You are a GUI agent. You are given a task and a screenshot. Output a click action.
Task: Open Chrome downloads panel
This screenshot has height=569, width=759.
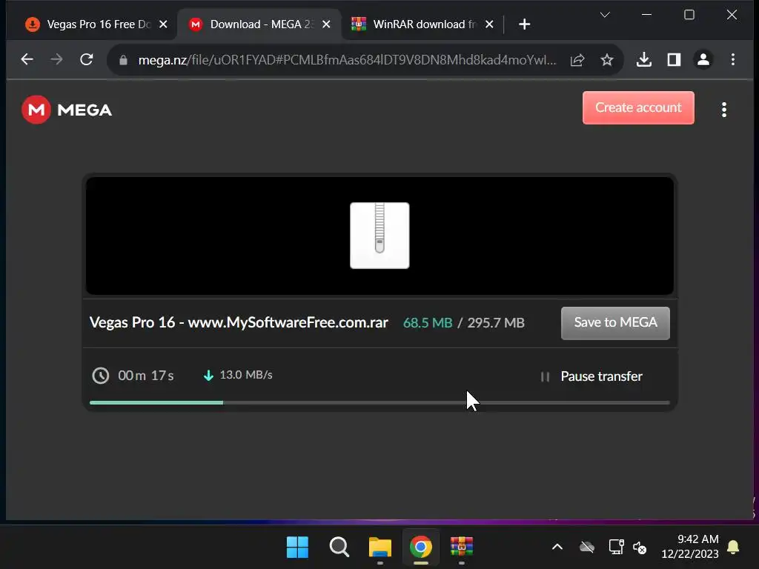pos(644,59)
